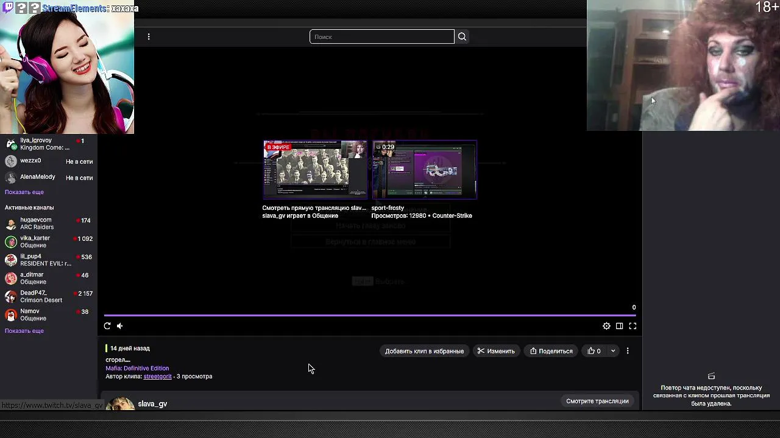Image resolution: width=780 pixels, height=438 pixels.
Task: Focus the Поиск search field
Action: click(x=381, y=36)
